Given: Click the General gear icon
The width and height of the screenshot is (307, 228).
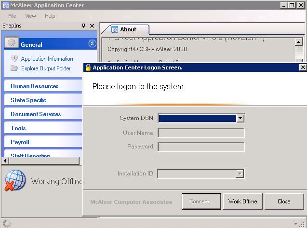Looking at the screenshot, I should pos(12,42).
